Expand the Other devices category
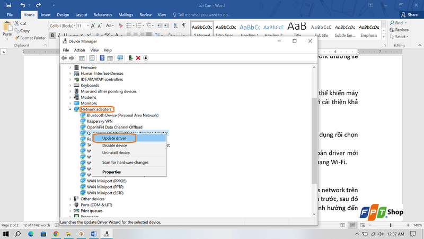The width and height of the screenshot is (424, 239). tap(70, 199)
